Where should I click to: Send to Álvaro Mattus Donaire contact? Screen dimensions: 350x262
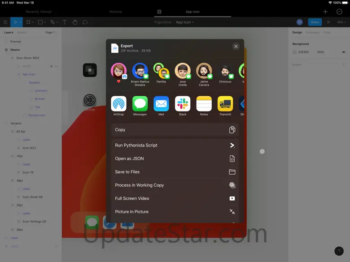[x=140, y=74]
